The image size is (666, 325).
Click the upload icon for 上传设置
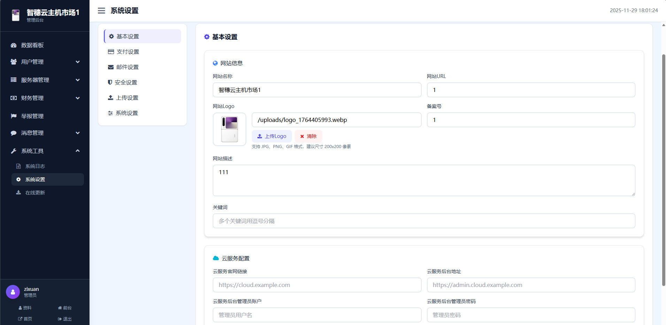click(x=110, y=98)
